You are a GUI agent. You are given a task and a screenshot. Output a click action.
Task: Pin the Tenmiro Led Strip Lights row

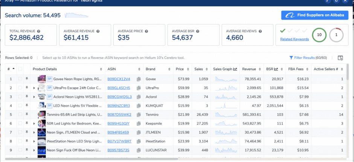(27, 114)
